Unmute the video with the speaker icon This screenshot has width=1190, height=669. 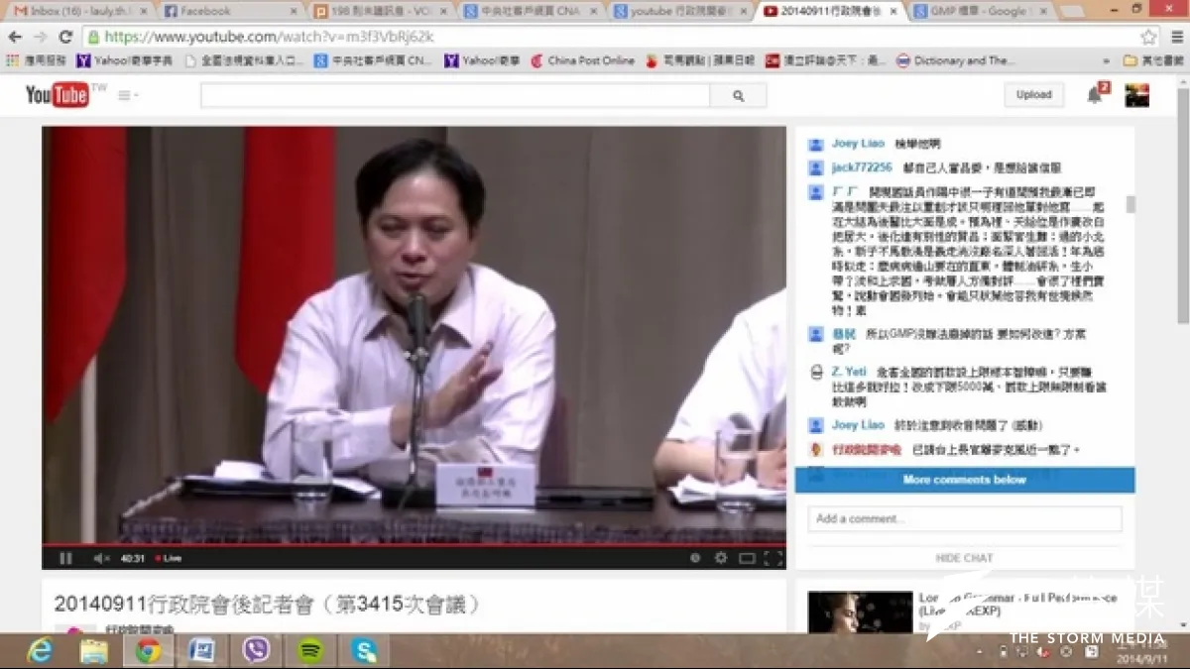pos(101,558)
